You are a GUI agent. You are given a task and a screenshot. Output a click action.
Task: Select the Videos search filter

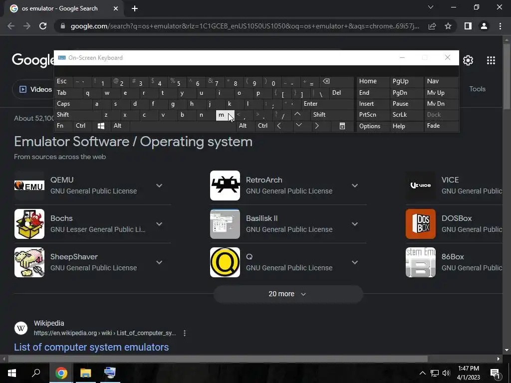pos(36,89)
